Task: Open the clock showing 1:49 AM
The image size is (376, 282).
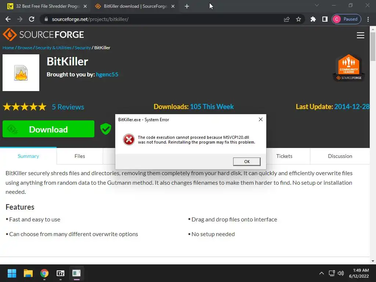Action: click(x=359, y=273)
